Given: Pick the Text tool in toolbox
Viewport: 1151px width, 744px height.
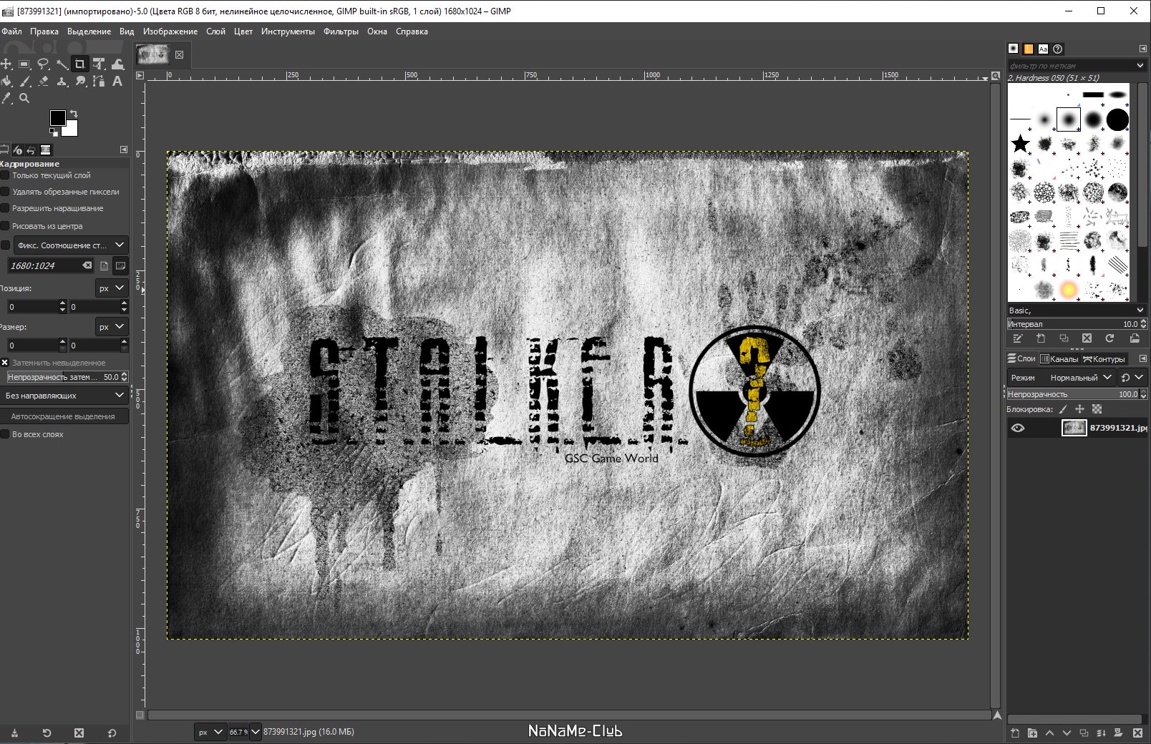Looking at the screenshot, I should pos(117,82).
